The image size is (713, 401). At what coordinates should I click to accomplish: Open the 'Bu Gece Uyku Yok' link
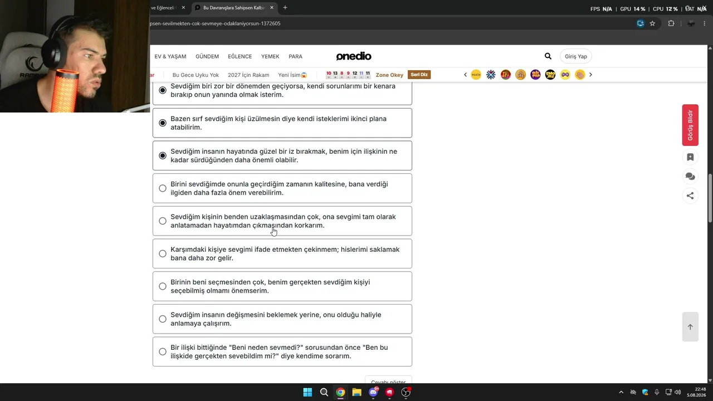point(196,75)
